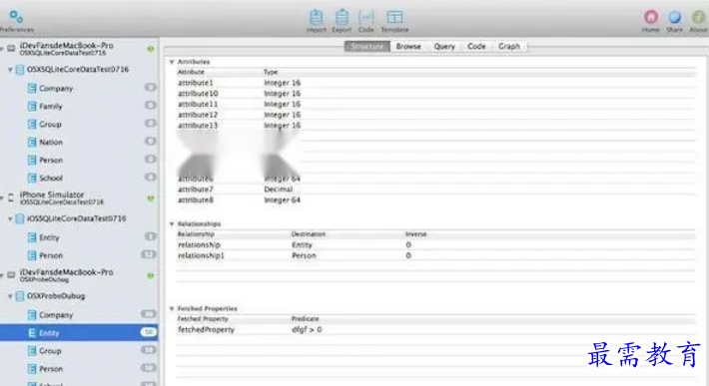
Task: Collapse OSXSQLiteCoreDataTest0716 tree node
Action: (x=10, y=70)
